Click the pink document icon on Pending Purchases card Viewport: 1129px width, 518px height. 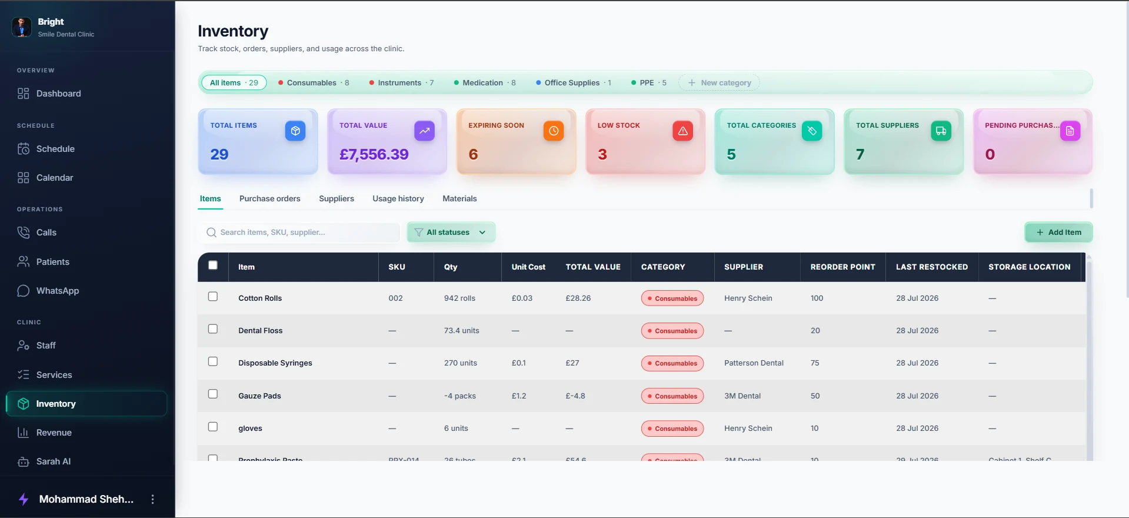pyautogui.click(x=1070, y=131)
